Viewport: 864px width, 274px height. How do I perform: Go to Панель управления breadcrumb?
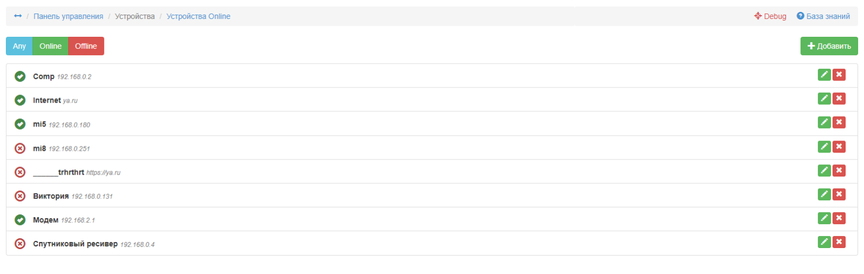pyautogui.click(x=68, y=16)
